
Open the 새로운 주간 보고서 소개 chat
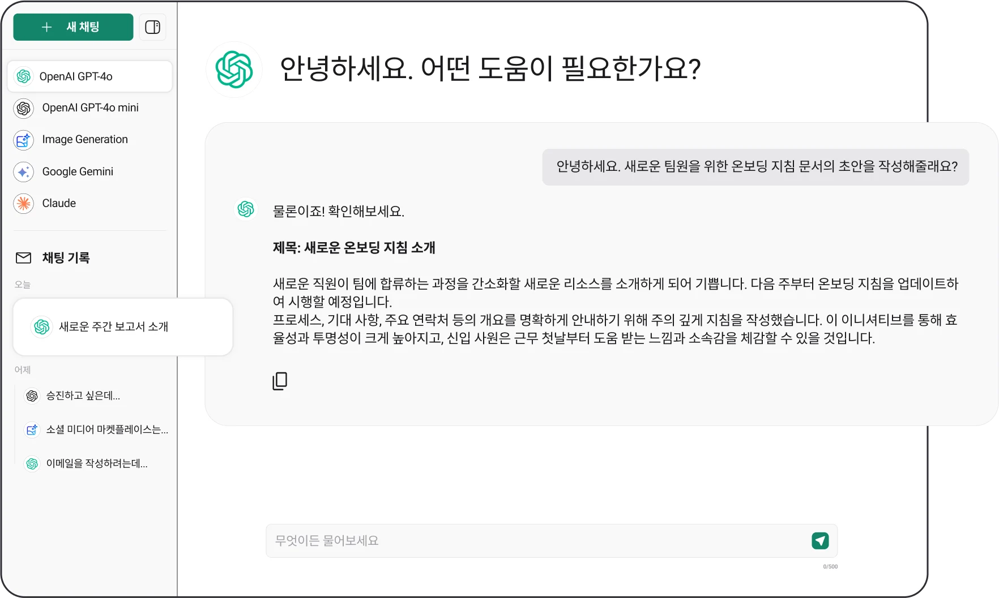click(x=123, y=327)
